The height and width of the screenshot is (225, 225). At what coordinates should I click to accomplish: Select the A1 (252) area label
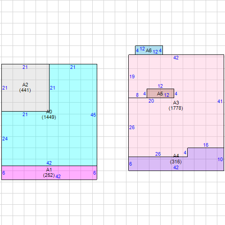pyautogui.click(x=49, y=172)
